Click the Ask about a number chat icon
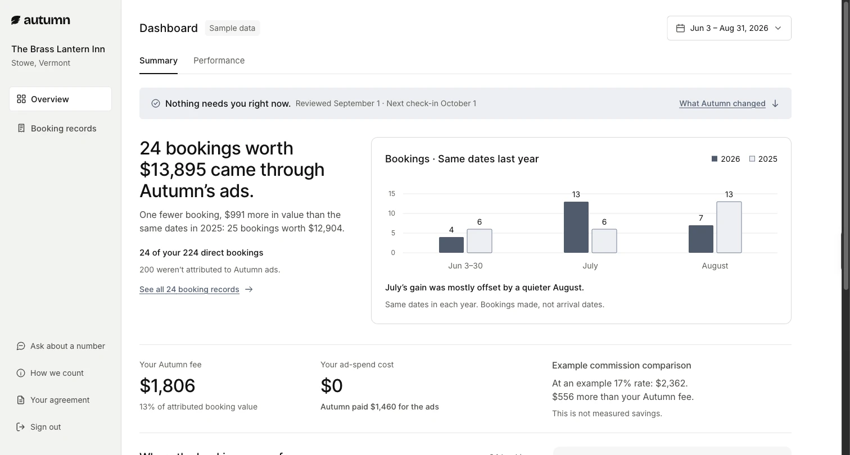The height and width of the screenshot is (455, 850). pyautogui.click(x=21, y=346)
